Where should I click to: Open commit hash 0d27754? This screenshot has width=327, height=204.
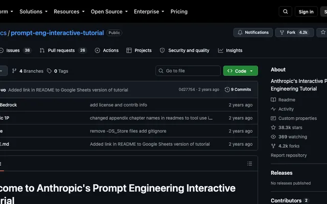pyautogui.click(x=186, y=90)
